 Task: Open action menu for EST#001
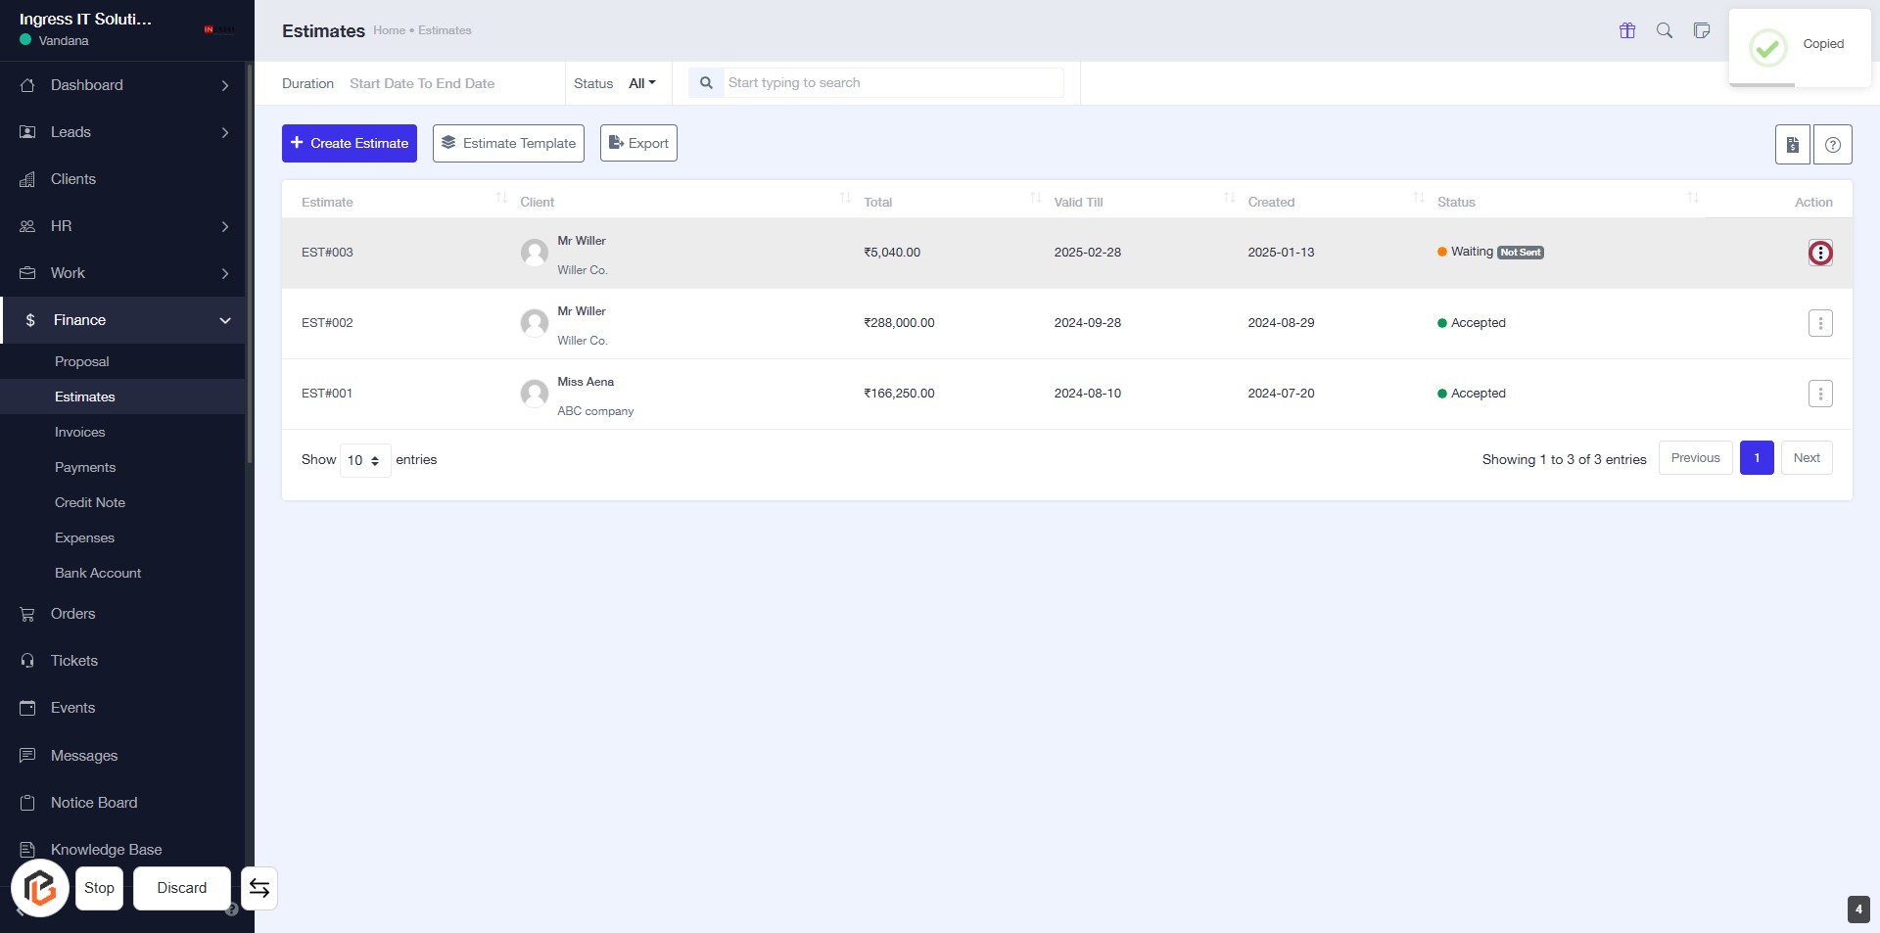click(1820, 394)
